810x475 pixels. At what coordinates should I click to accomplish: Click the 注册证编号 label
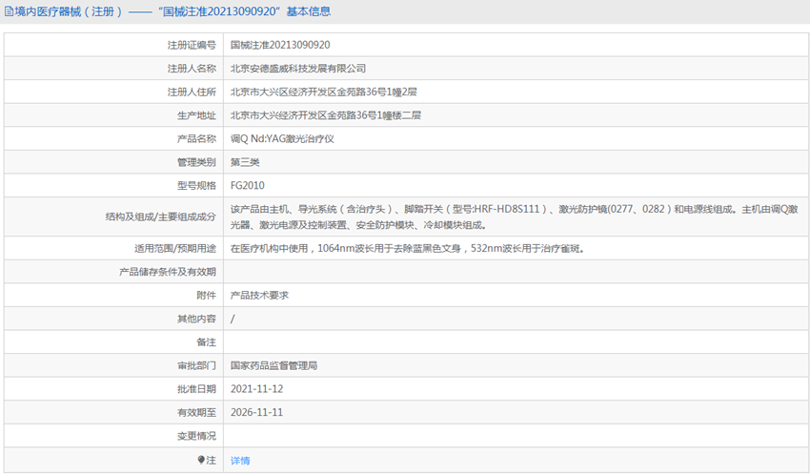tap(192, 45)
